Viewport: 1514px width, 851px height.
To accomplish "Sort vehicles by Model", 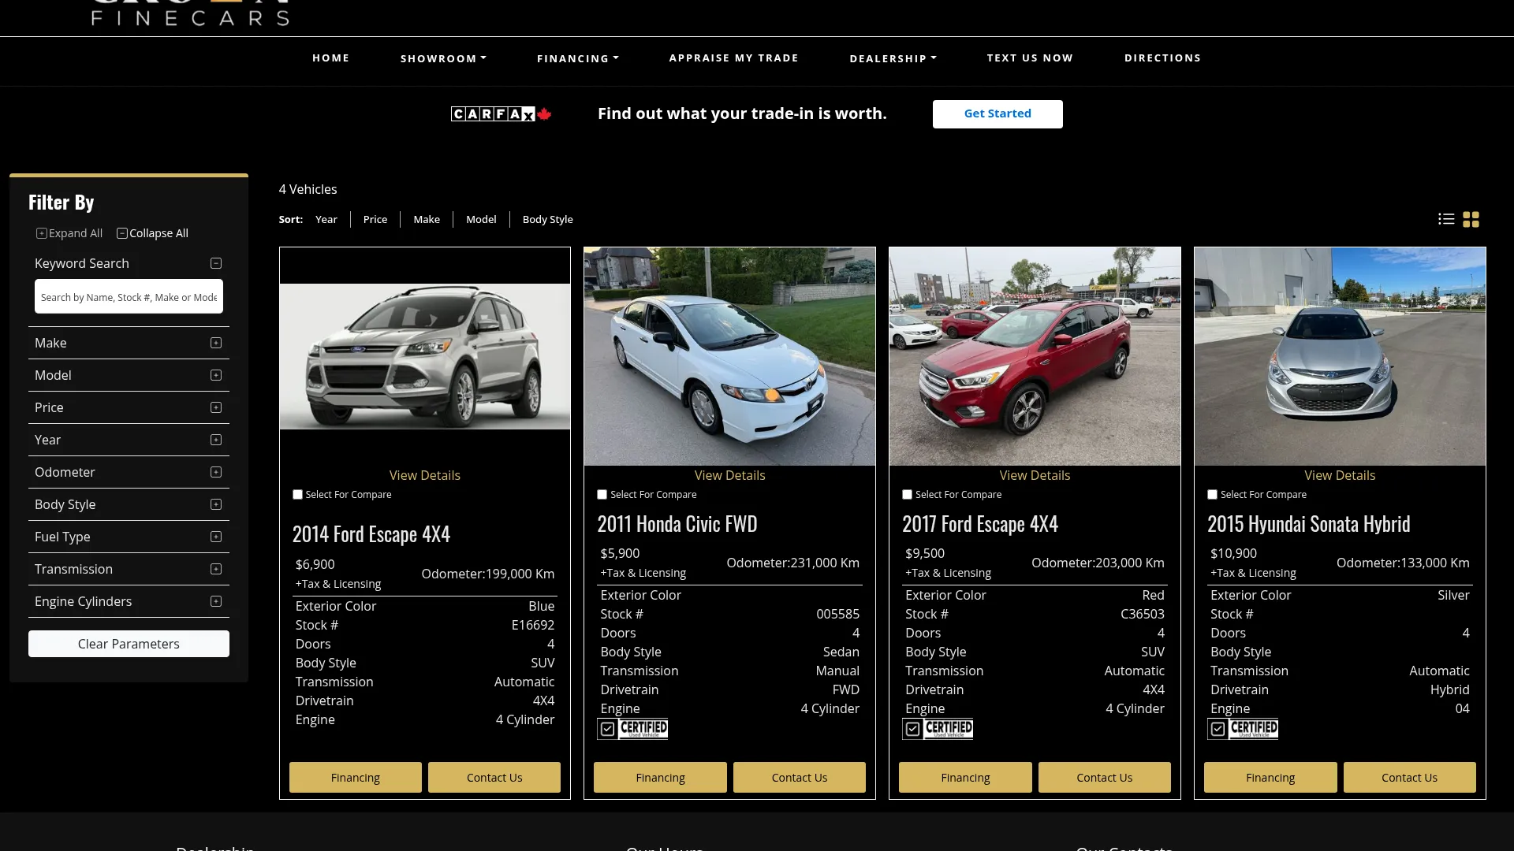I will (x=481, y=220).
